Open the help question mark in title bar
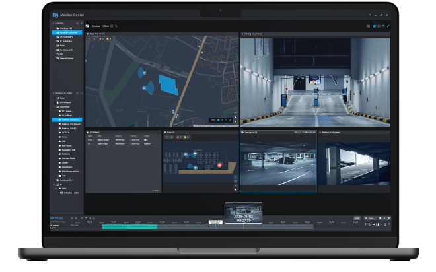This screenshot has height=272, width=436. 370,15
